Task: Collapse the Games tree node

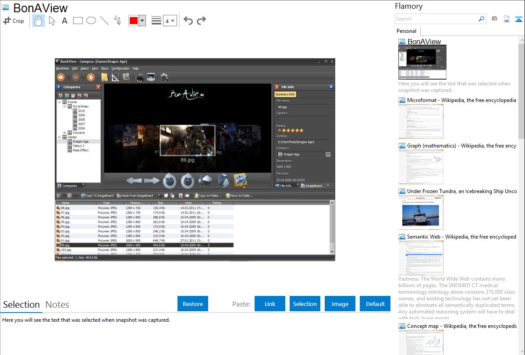Action: (x=59, y=137)
